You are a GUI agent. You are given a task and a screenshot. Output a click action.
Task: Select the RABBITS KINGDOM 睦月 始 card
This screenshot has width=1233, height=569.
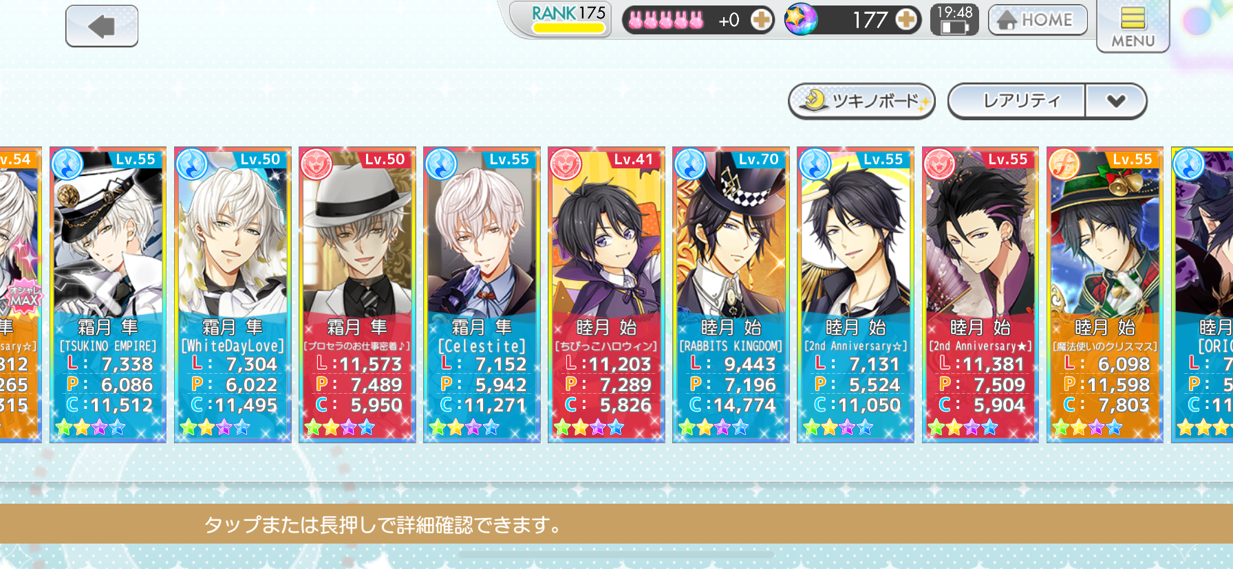pos(731,294)
